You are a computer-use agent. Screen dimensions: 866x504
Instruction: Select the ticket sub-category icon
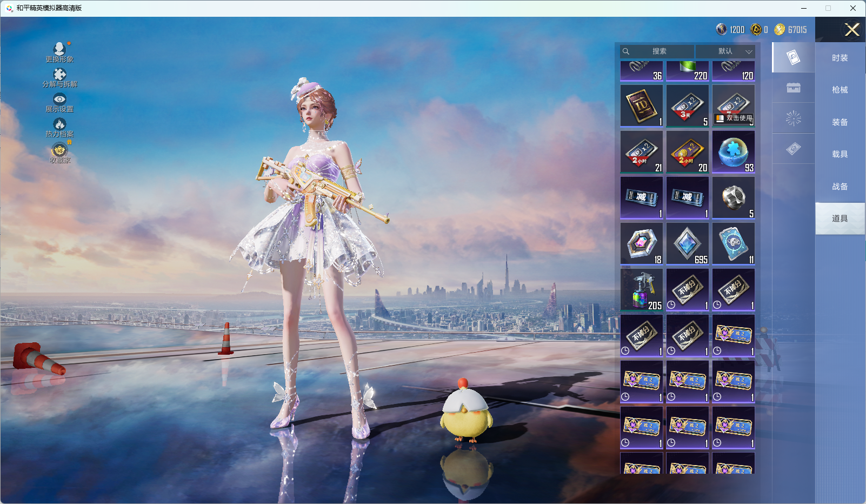click(794, 149)
